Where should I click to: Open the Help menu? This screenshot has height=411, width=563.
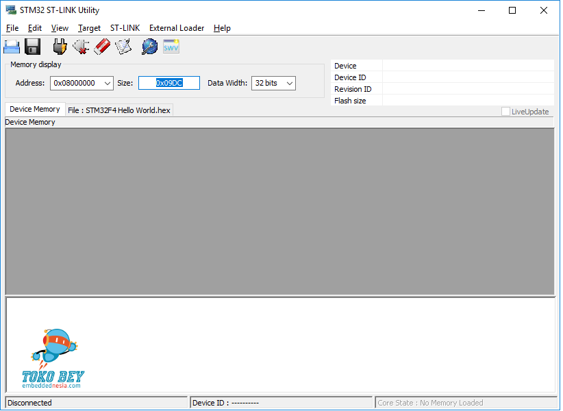[222, 28]
